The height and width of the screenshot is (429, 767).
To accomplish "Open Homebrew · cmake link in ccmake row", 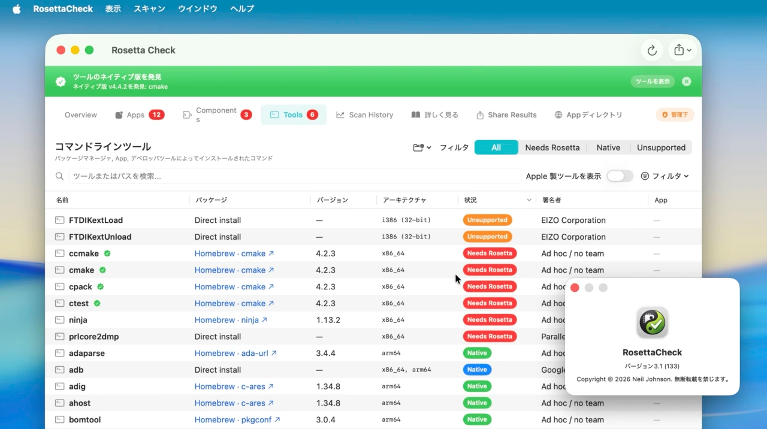I will [x=234, y=253].
